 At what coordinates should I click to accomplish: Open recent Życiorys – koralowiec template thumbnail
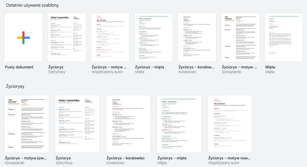[x=197, y=37]
